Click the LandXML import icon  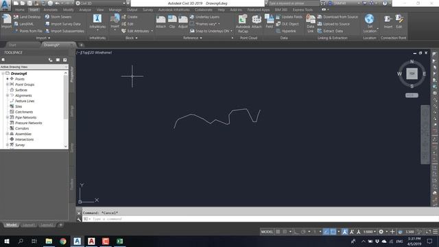click(x=16, y=24)
